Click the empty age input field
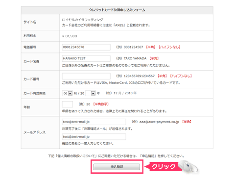 coord(68,104)
